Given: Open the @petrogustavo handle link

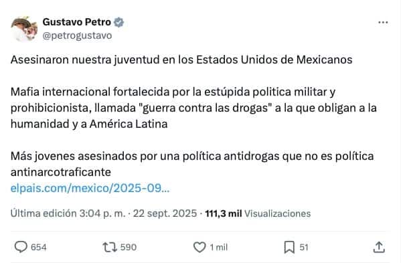Looking at the screenshot, I should 77,35.
